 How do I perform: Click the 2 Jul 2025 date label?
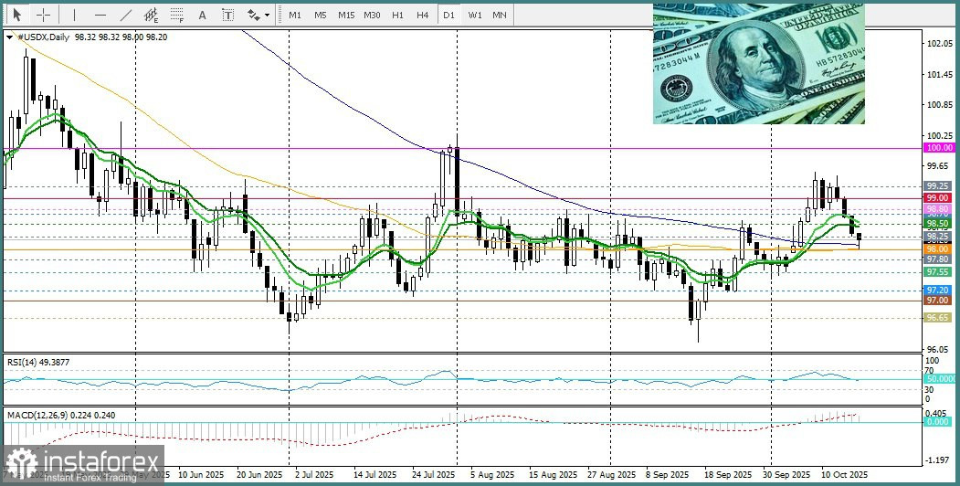pyautogui.click(x=314, y=474)
